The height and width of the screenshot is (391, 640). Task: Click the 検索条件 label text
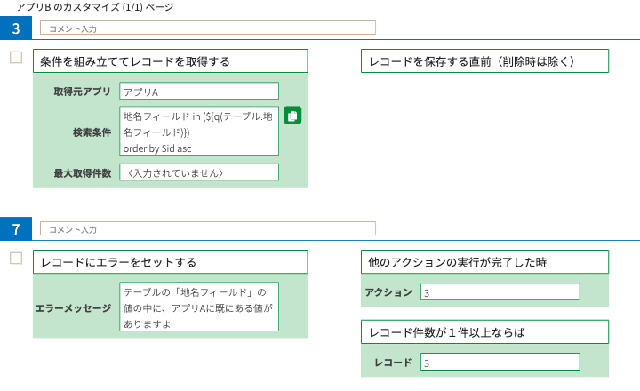tap(92, 132)
